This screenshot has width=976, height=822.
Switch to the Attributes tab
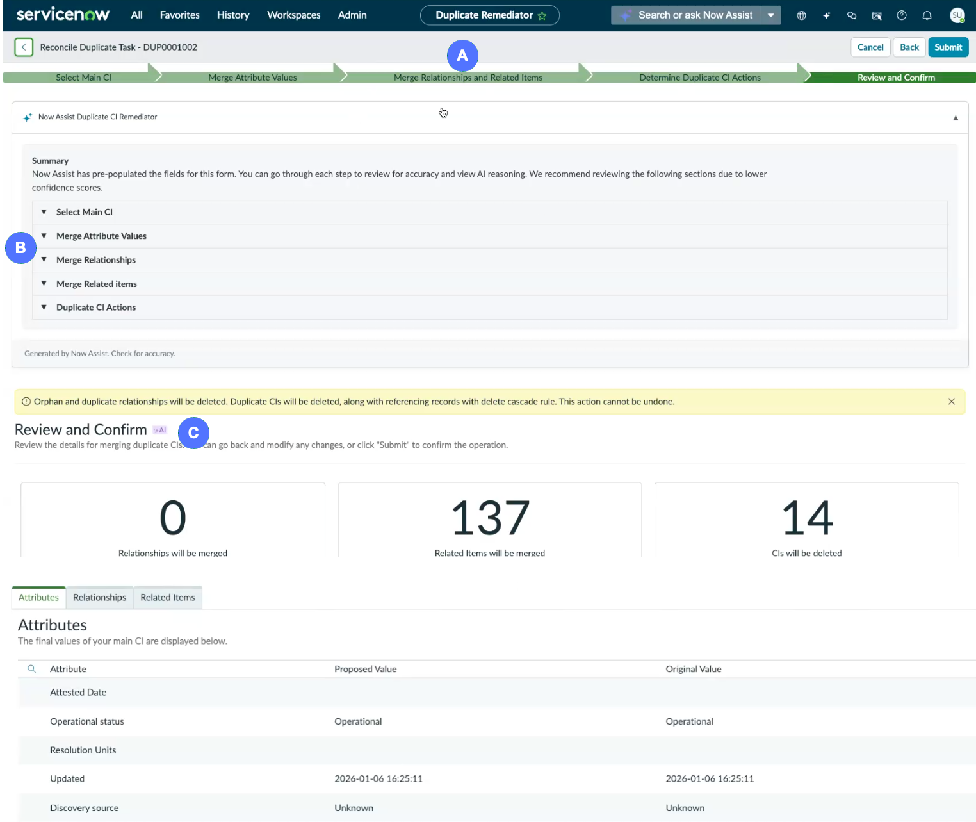click(38, 598)
